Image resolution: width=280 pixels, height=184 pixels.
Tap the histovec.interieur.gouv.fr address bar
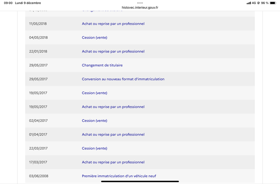[x=140, y=7]
